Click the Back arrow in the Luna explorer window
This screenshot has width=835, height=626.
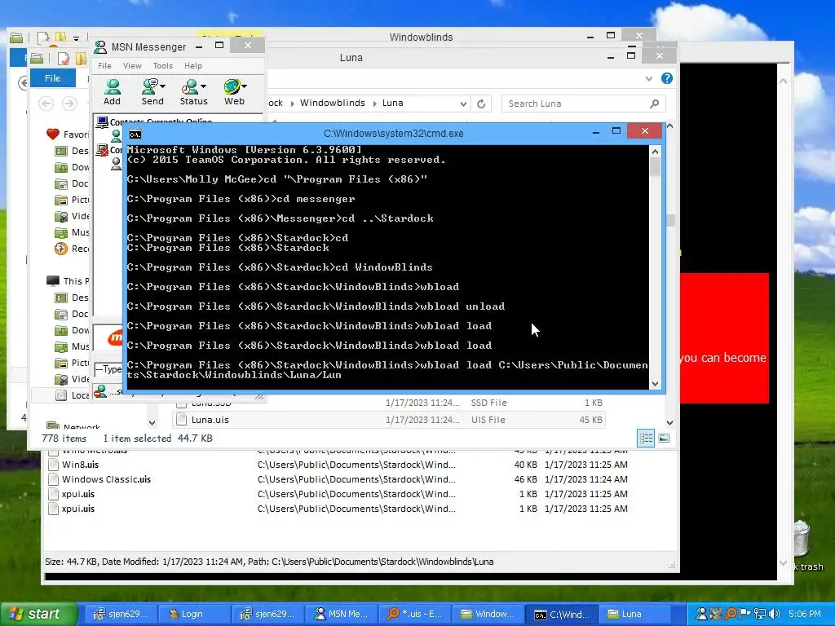tap(46, 104)
